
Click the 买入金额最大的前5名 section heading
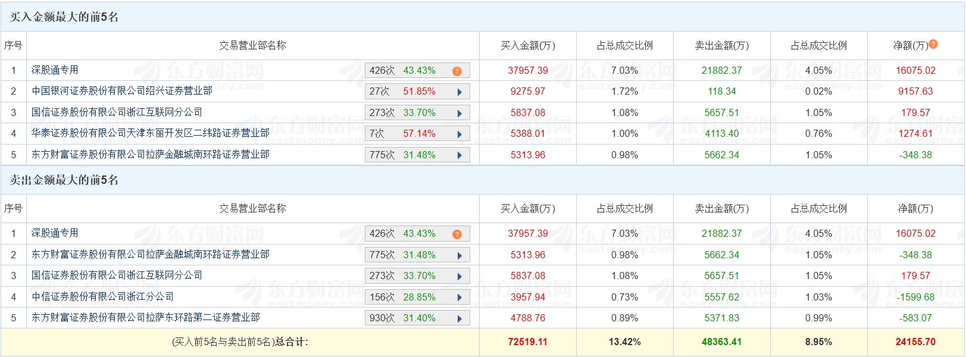[x=64, y=17]
